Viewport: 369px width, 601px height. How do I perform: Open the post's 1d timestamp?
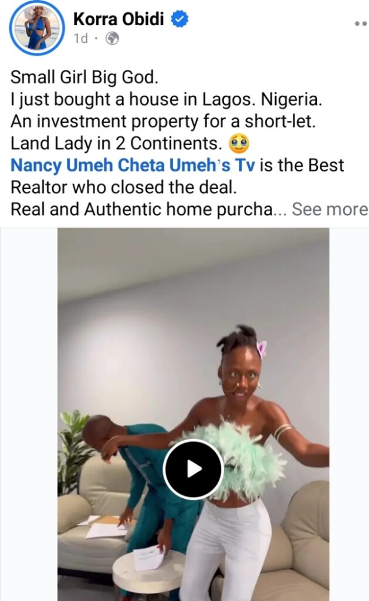pos(80,38)
